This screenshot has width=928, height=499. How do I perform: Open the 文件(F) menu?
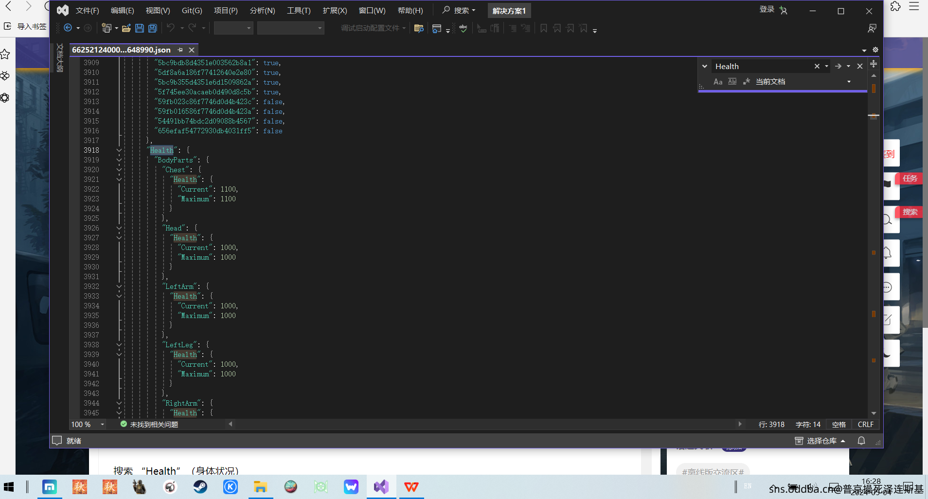click(88, 11)
